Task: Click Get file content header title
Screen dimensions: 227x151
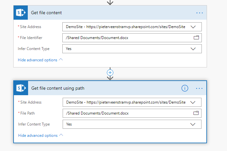Action: pyautogui.click(x=46, y=13)
